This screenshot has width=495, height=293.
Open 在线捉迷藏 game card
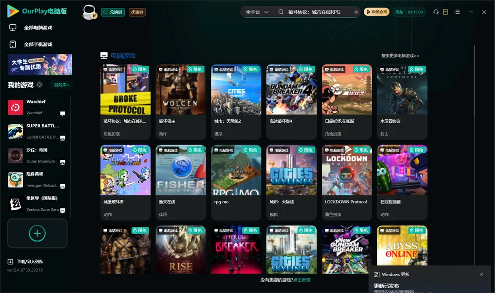pyautogui.click(x=402, y=183)
